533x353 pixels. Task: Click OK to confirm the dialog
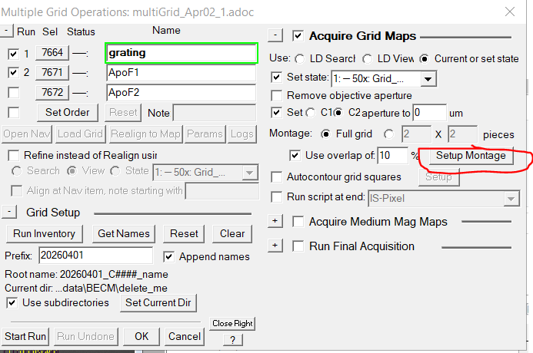pos(142,336)
